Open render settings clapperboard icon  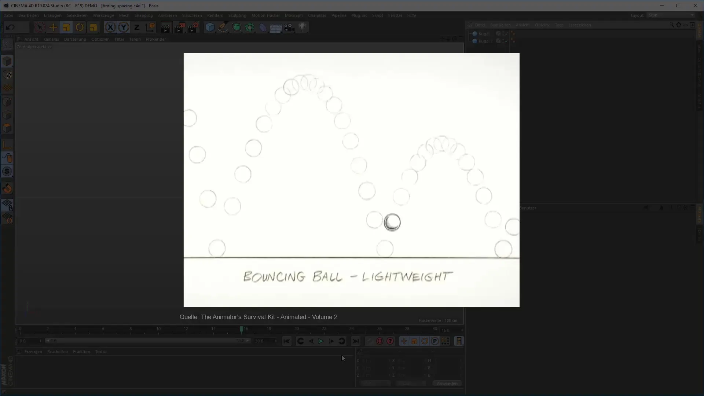(x=193, y=27)
